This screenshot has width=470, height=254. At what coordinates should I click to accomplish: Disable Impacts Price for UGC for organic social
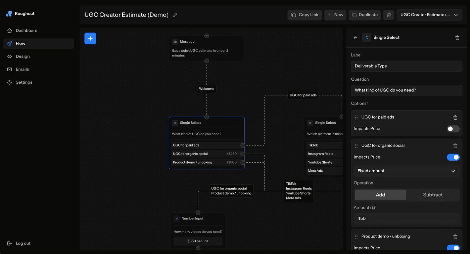click(x=453, y=157)
